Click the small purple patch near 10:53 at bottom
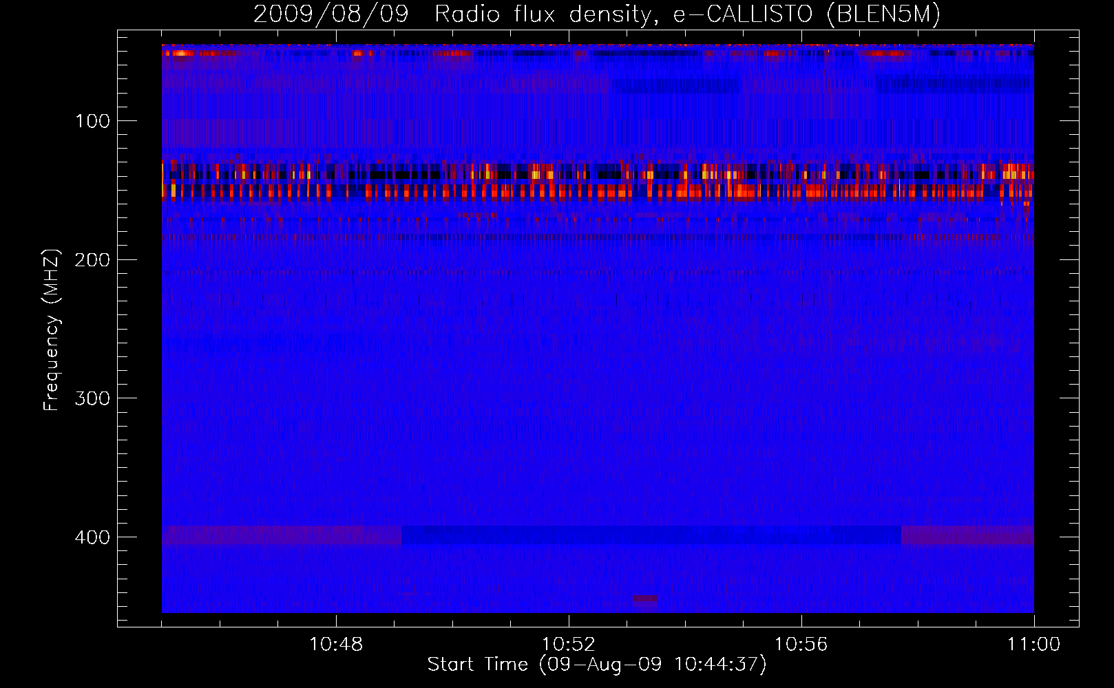Screen dimensions: 1114x688 pyautogui.click(x=645, y=599)
